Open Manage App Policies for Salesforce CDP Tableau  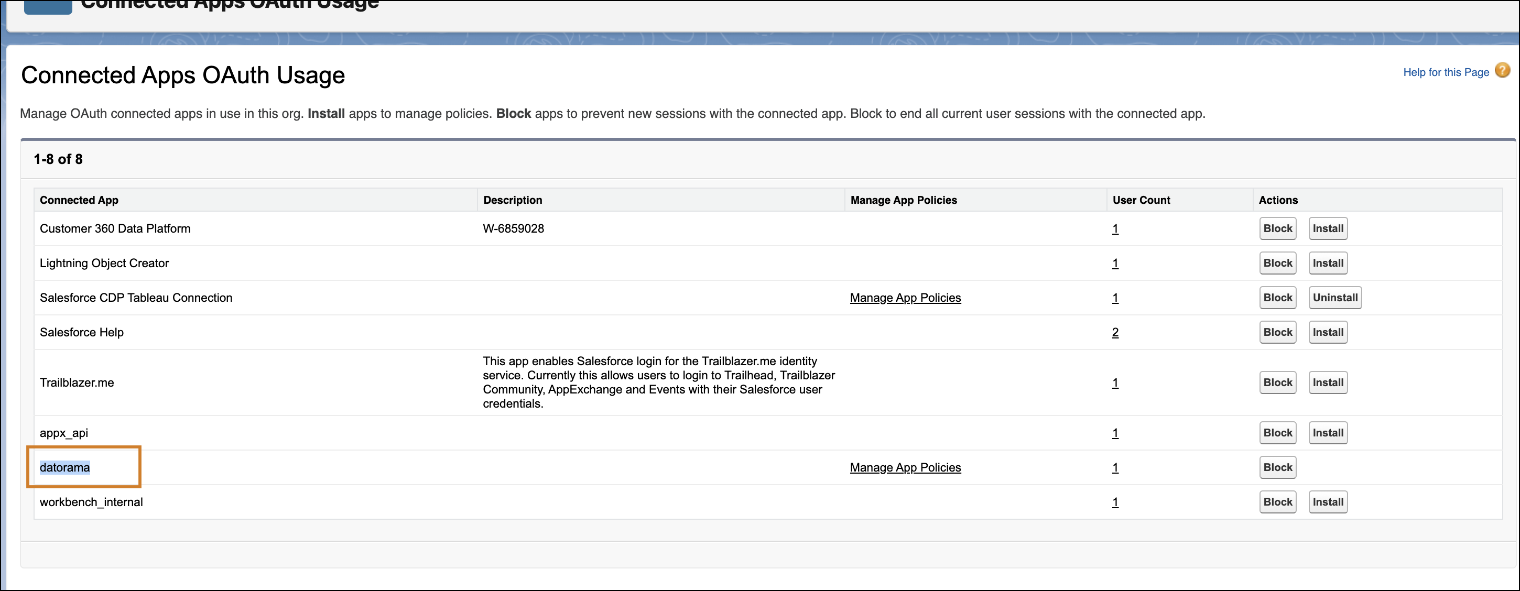point(905,298)
